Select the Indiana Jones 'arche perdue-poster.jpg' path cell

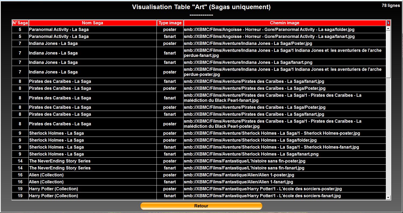[285, 72]
